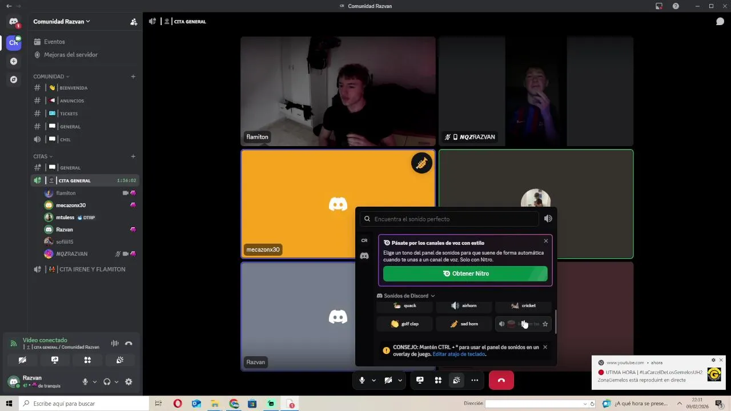Viewport: 731px width, 411px height.
Task: Toggle soundboard panel in call controls
Action: (456, 380)
